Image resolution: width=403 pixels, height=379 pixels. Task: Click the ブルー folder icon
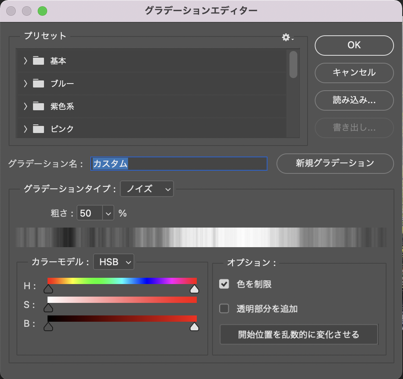(x=38, y=84)
